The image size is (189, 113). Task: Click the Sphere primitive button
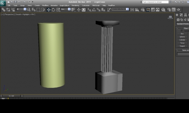click(182, 37)
